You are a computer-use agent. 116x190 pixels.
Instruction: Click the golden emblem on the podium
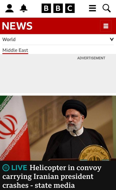point(95,153)
